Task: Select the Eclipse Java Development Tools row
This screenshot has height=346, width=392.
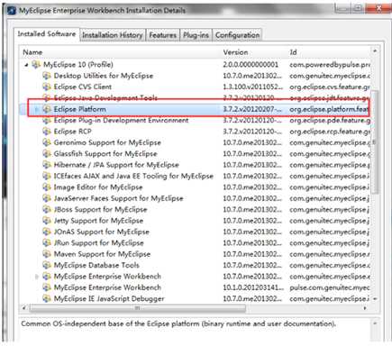Action: point(196,98)
